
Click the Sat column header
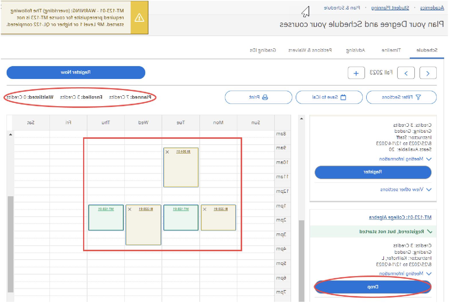click(31, 122)
